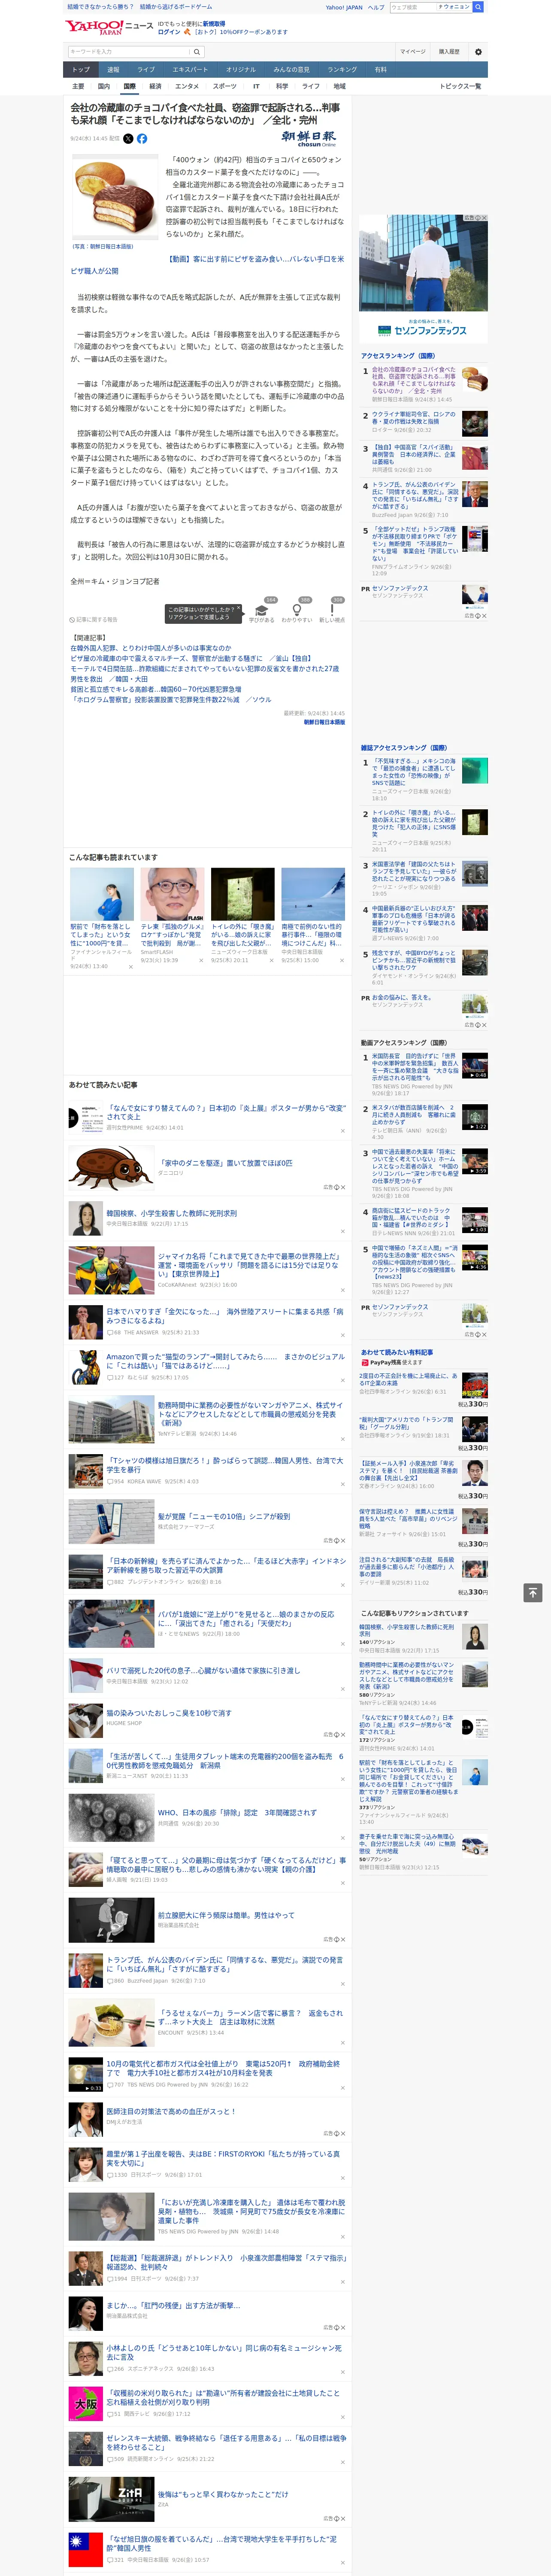Open エキスパート navigation tab
The image size is (551, 2576).
(x=190, y=70)
